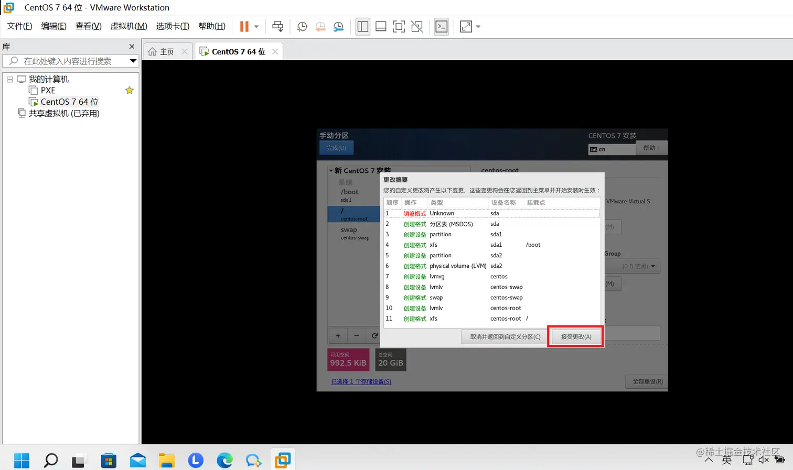Collapse the 新 CentOS 7 安装 section
Image resolution: width=793 pixels, height=470 pixels.
pyautogui.click(x=331, y=171)
